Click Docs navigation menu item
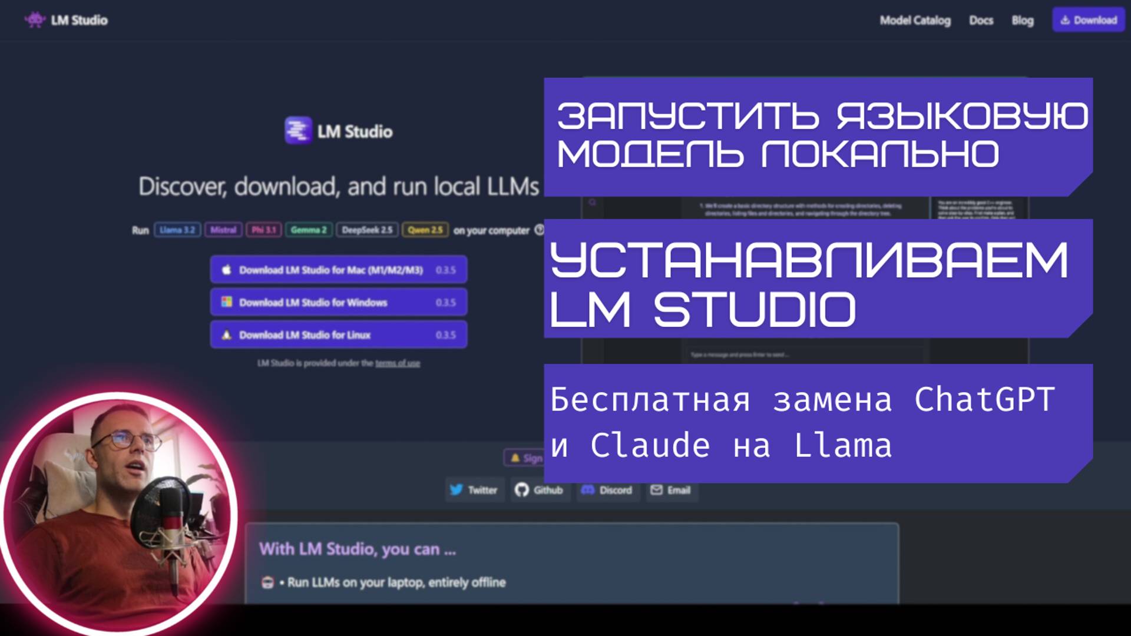Screen dimensions: 1131x636 point(980,21)
